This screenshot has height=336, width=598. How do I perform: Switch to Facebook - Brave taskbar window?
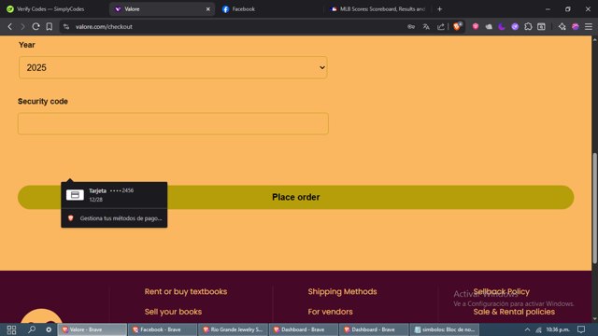(x=162, y=329)
